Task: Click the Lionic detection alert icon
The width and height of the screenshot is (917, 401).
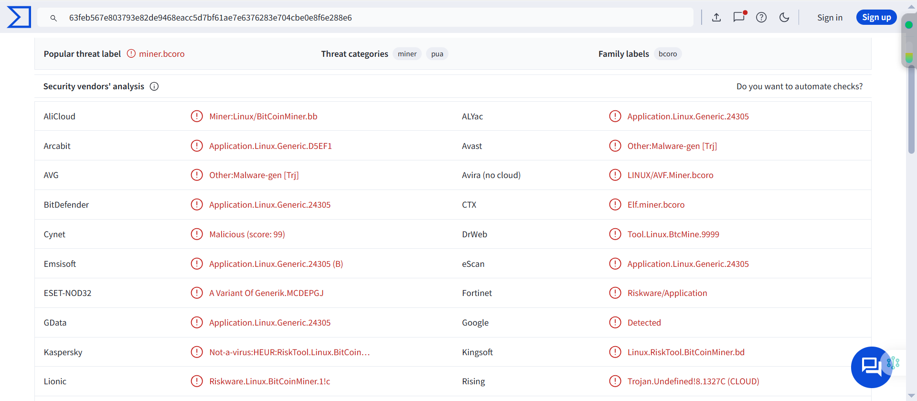Action: (197, 381)
